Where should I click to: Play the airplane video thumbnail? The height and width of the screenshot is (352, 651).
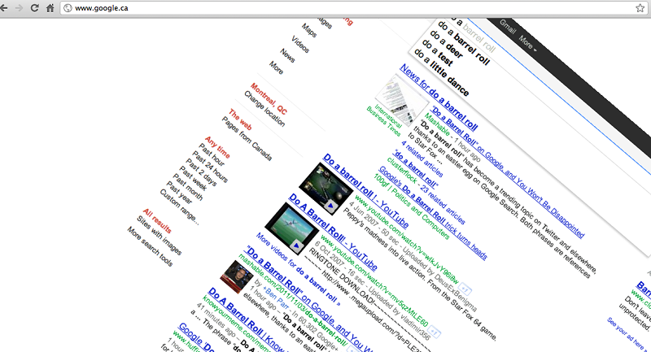pos(292,228)
